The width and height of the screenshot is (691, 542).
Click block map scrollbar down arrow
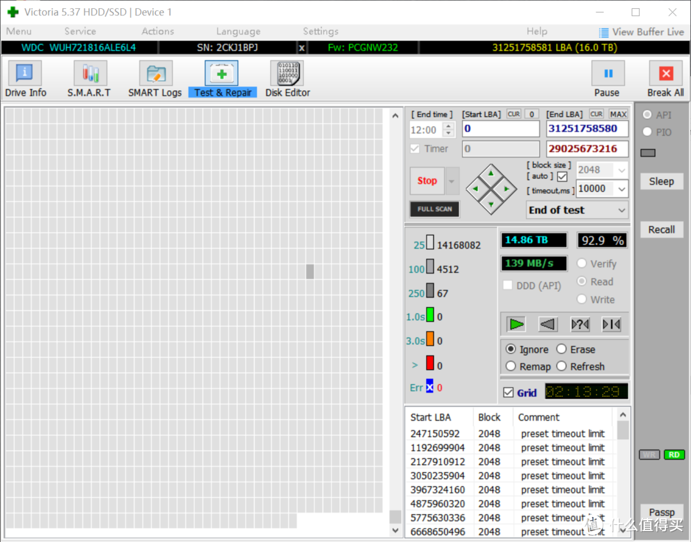tap(395, 530)
